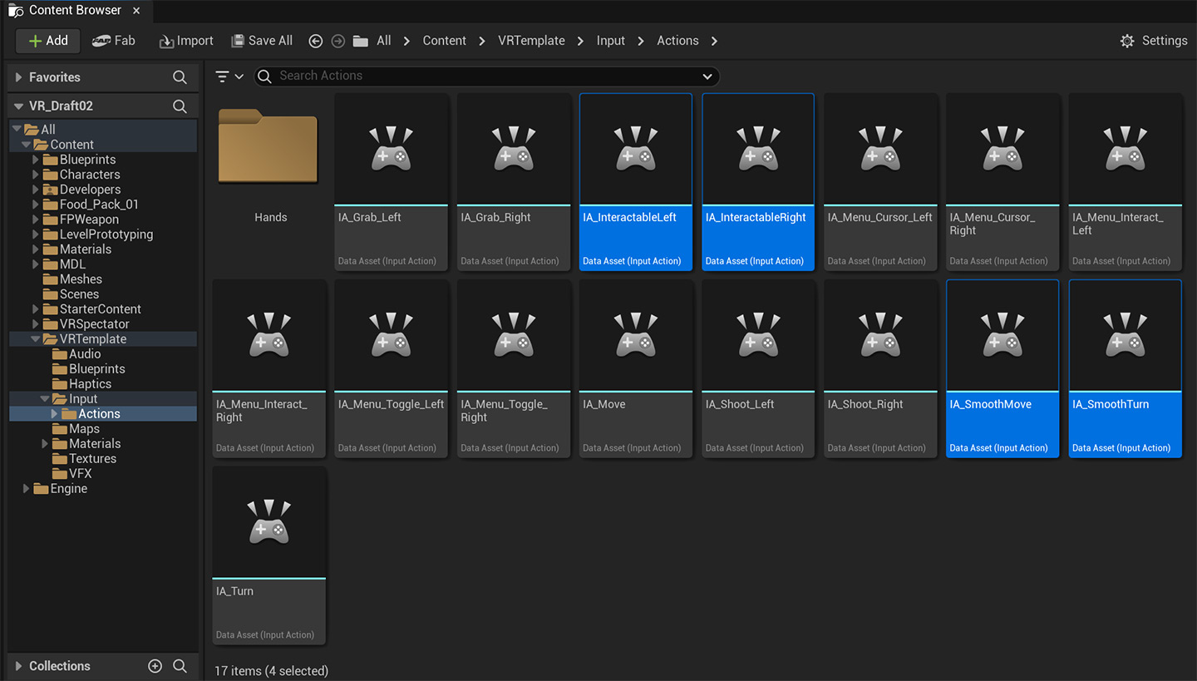This screenshot has height=681, width=1197.
Task: Select the Audio folder
Action: click(85, 354)
